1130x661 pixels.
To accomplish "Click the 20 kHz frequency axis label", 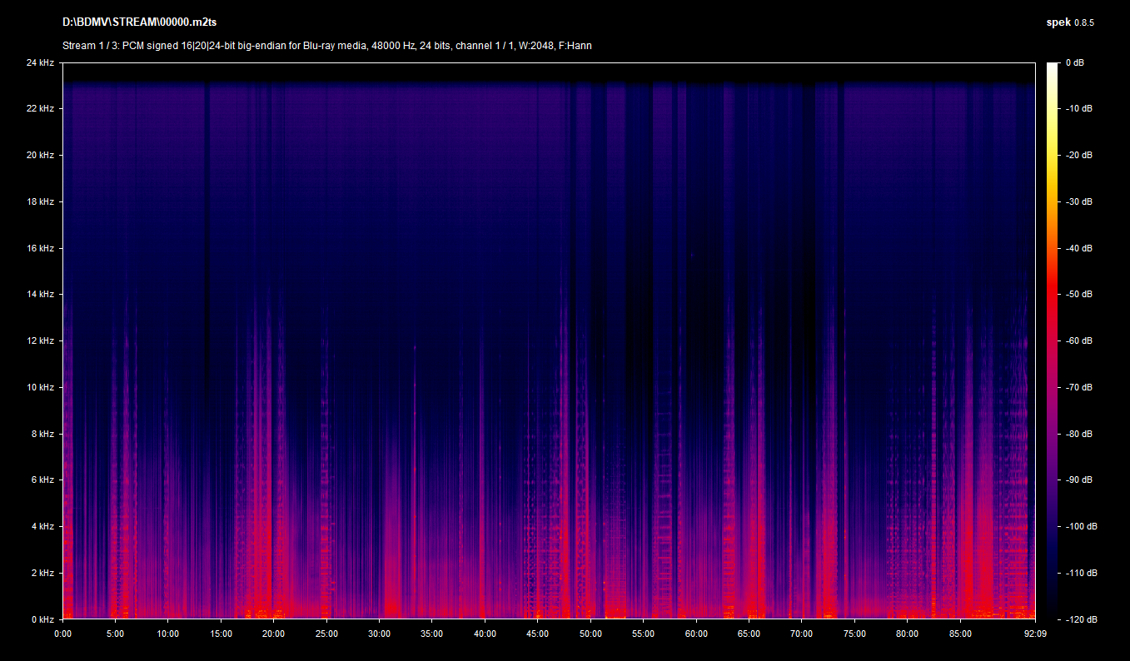I will pyautogui.click(x=40, y=156).
